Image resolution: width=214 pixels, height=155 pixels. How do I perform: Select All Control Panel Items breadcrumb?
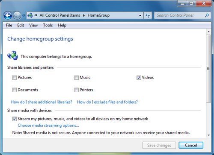(60, 15)
